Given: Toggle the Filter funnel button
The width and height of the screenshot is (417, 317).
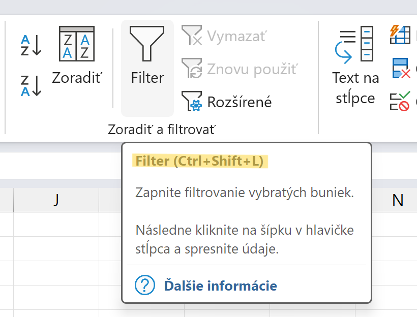Looking at the screenshot, I should pyautogui.click(x=147, y=68).
